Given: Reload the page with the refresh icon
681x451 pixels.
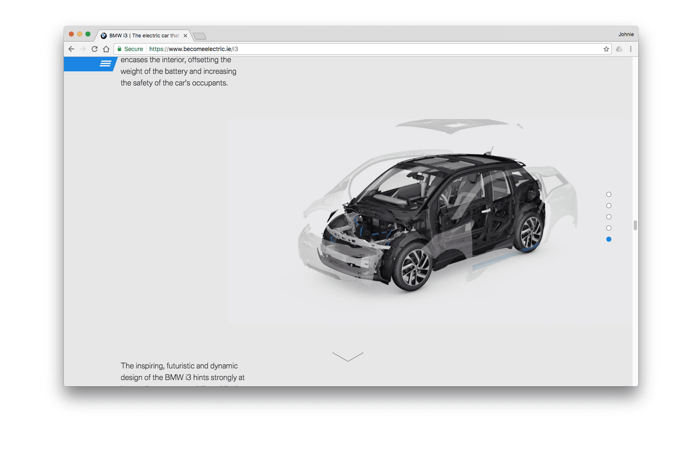Looking at the screenshot, I should coord(95,49).
